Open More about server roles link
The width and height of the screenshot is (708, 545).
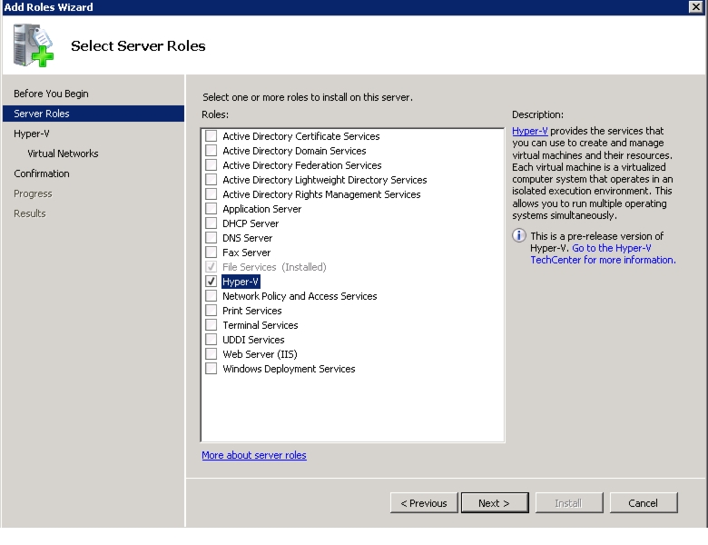pos(254,455)
